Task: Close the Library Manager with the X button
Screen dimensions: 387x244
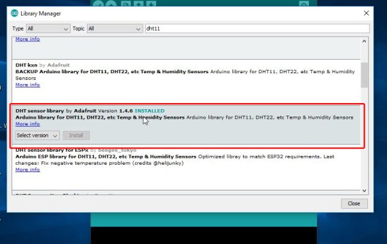Action: [x=366, y=13]
